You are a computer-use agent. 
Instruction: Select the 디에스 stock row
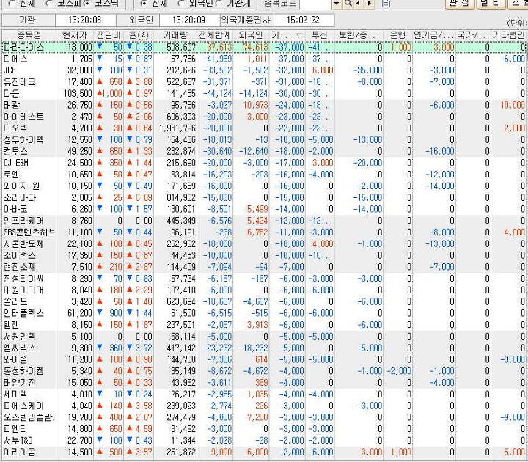click(x=264, y=59)
